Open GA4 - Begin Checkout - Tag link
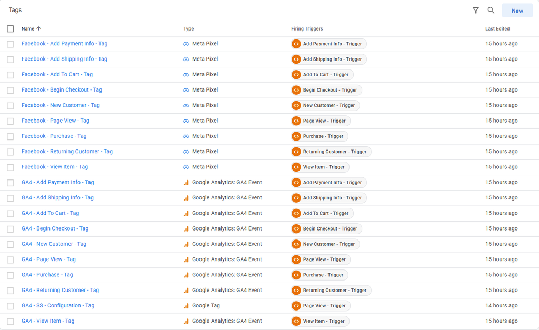The image size is (539, 330). coord(55,228)
